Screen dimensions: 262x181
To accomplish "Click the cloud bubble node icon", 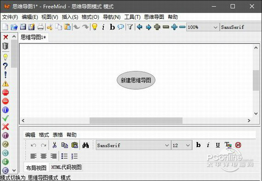I will pyautogui.click(x=121, y=27).
